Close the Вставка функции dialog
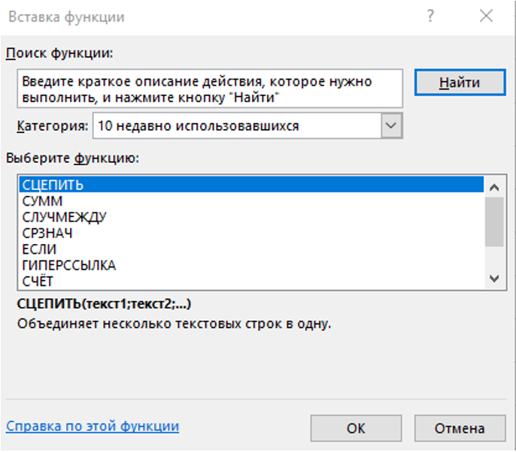Screen dimensions: 516x452 485,17
